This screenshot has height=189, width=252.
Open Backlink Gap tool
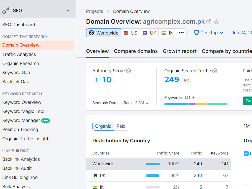pos(16,82)
